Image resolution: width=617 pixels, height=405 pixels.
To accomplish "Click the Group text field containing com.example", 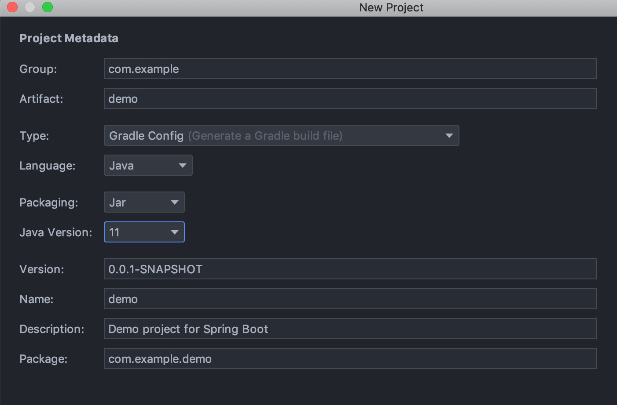I will click(350, 69).
